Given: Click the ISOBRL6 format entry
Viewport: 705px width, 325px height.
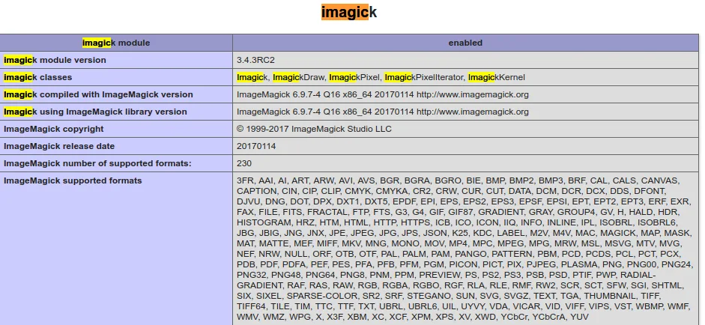Looking at the screenshot, I should 657,222.
